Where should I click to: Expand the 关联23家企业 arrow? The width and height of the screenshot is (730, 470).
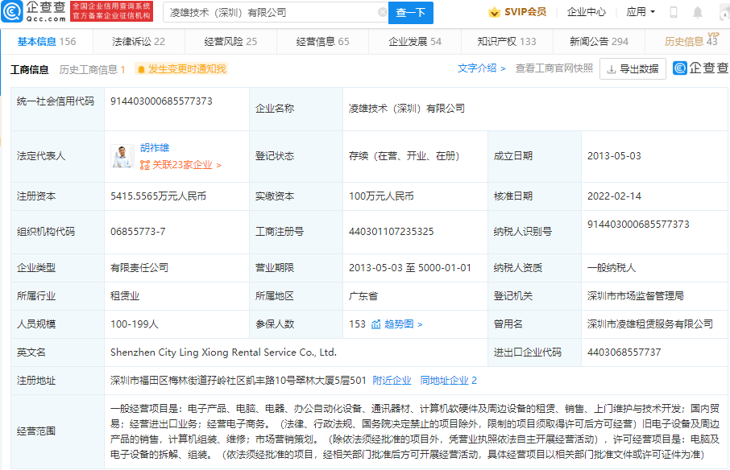coord(218,165)
